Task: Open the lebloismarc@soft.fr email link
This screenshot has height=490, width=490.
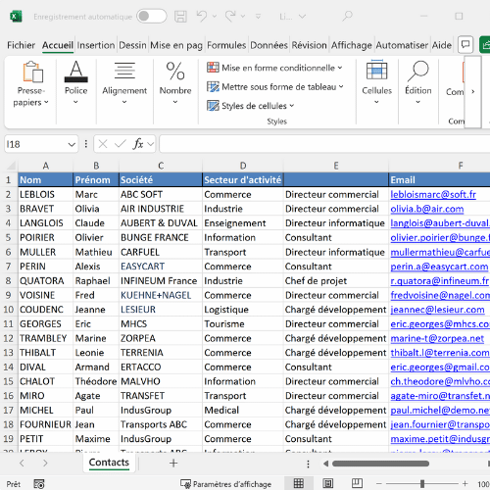Action: (433, 195)
